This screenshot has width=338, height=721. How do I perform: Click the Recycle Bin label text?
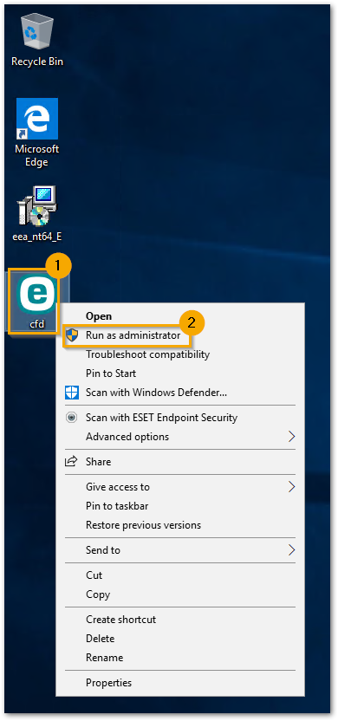37,62
